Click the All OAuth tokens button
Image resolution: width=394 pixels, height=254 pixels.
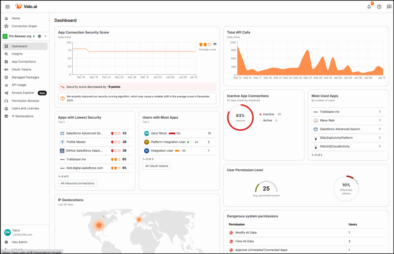[x=157, y=166]
